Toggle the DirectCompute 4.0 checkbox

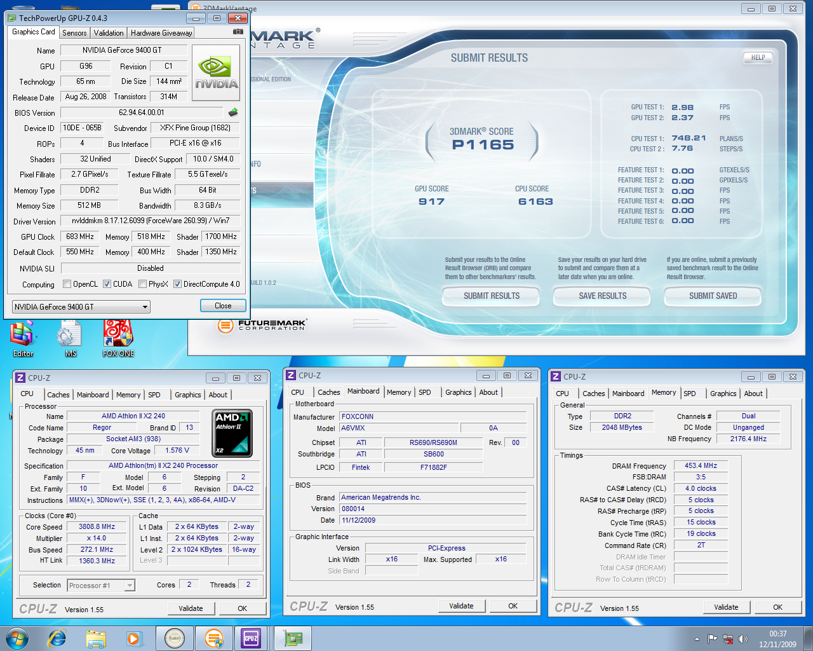pyautogui.click(x=178, y=284)
